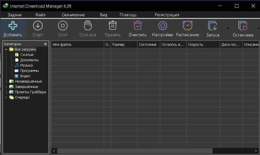
Task: Click the Завершённые checkmark folder icon
Action: pos(11,87)
